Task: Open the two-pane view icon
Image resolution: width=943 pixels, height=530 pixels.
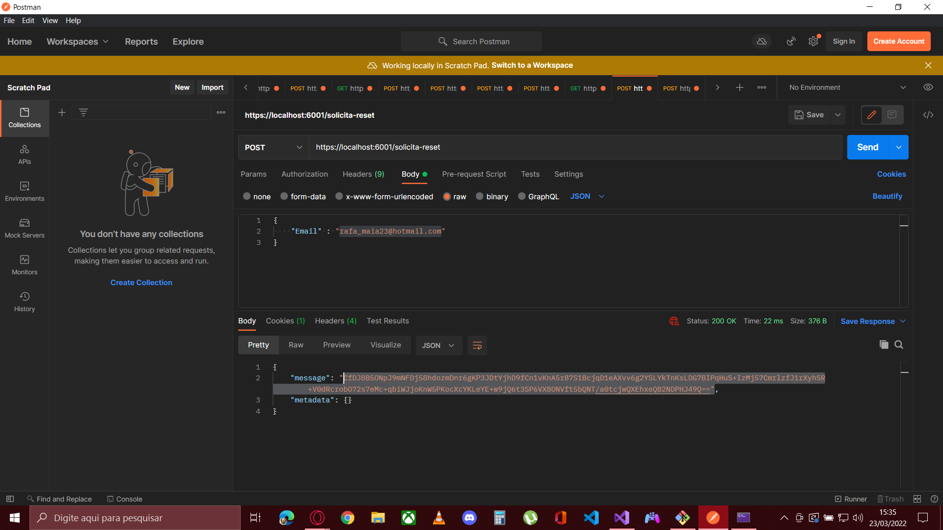Action: point(917,499)
